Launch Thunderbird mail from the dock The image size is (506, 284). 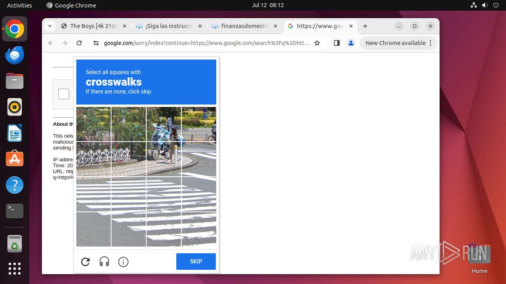[x=15, y=55]
